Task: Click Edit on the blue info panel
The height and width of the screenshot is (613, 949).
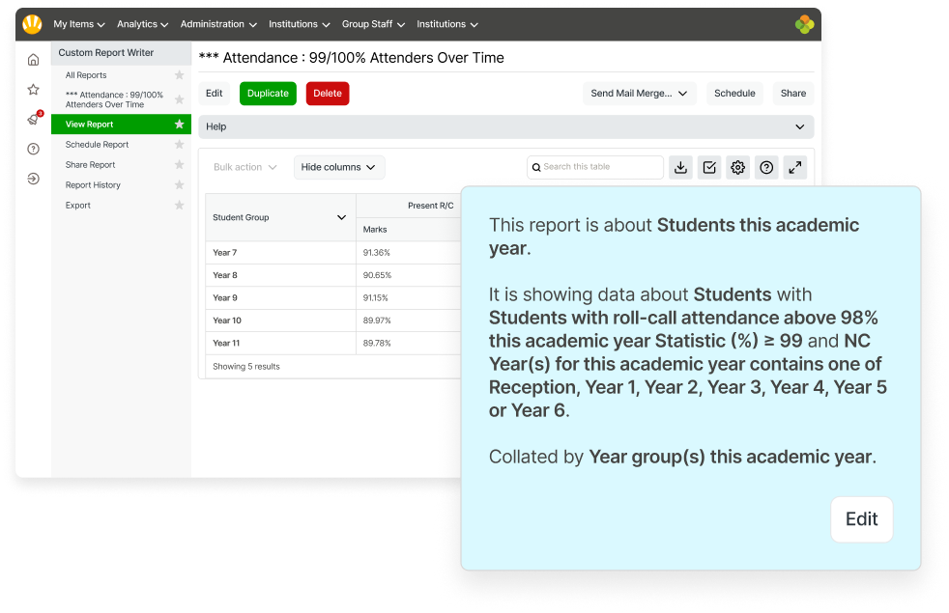Action: [861, 519]
